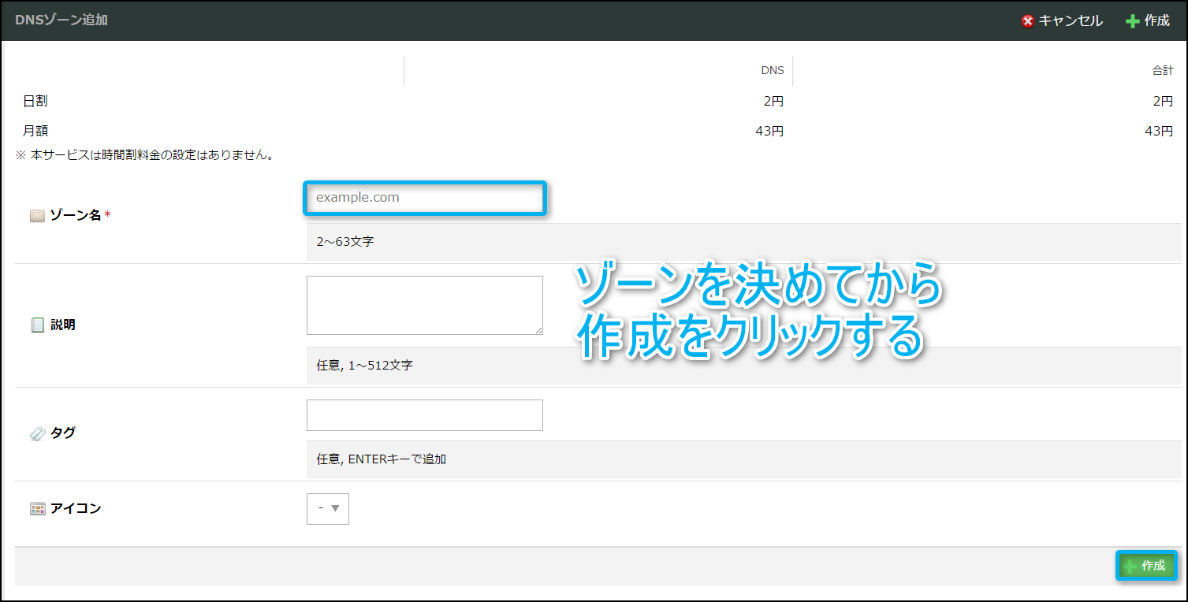Click the DNS column header in price table
The height and width of the screenshot is (602, 1188).
(x=772, y=70)
